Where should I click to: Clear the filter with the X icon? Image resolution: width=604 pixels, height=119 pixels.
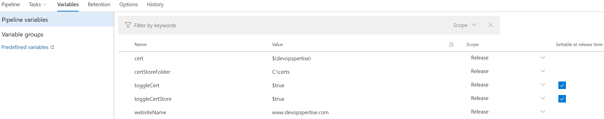491,25
